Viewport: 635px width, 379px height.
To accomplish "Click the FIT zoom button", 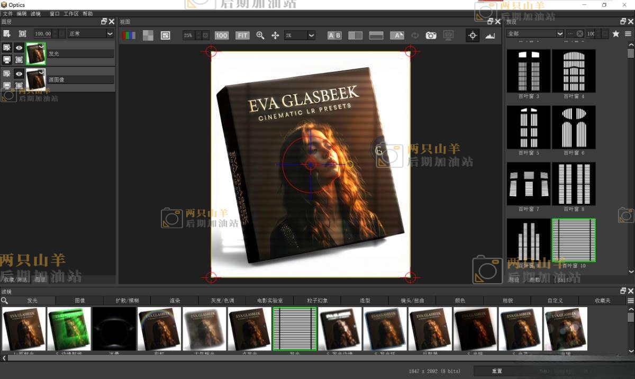I will (242, 35).
